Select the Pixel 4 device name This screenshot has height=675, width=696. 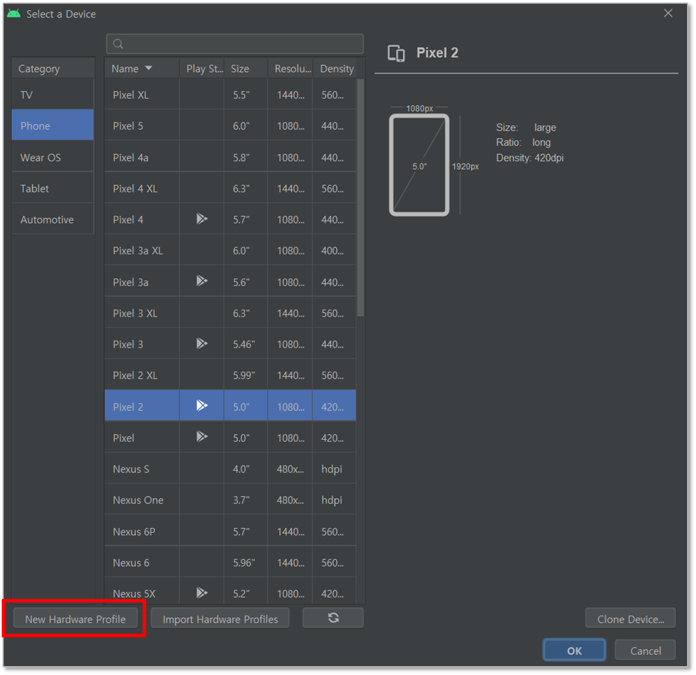[x=128, y=220]
